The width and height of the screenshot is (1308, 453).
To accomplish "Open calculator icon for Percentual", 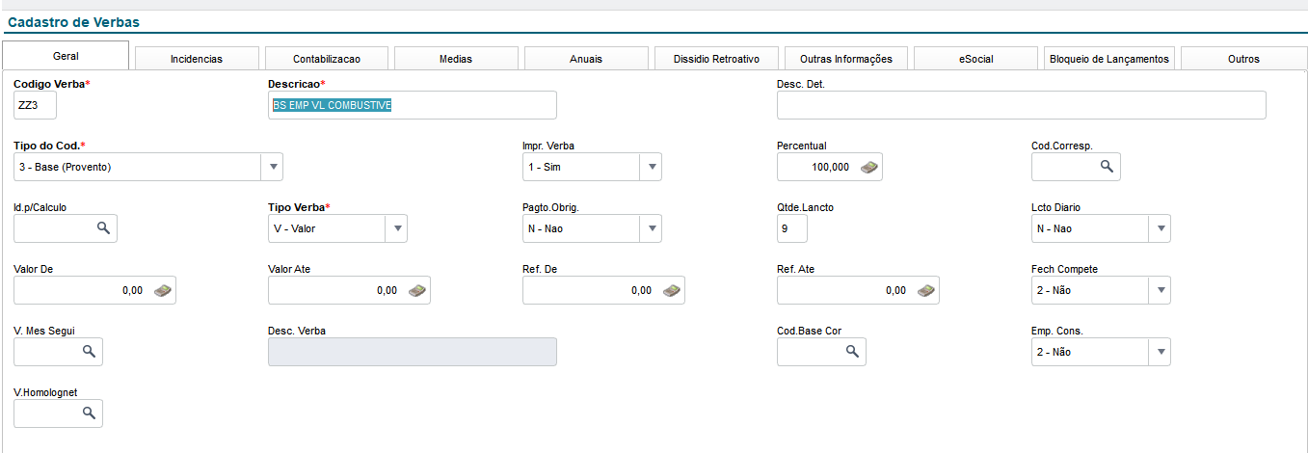I will 869,167.
